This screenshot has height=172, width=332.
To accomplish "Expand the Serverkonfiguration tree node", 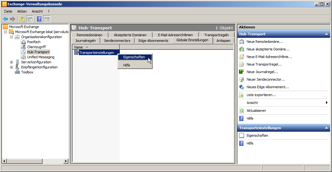I will [11, 62].
